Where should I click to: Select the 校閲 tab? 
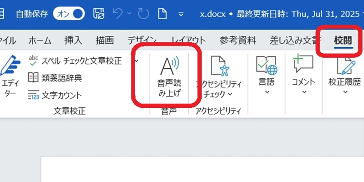[x=344, y=40]
